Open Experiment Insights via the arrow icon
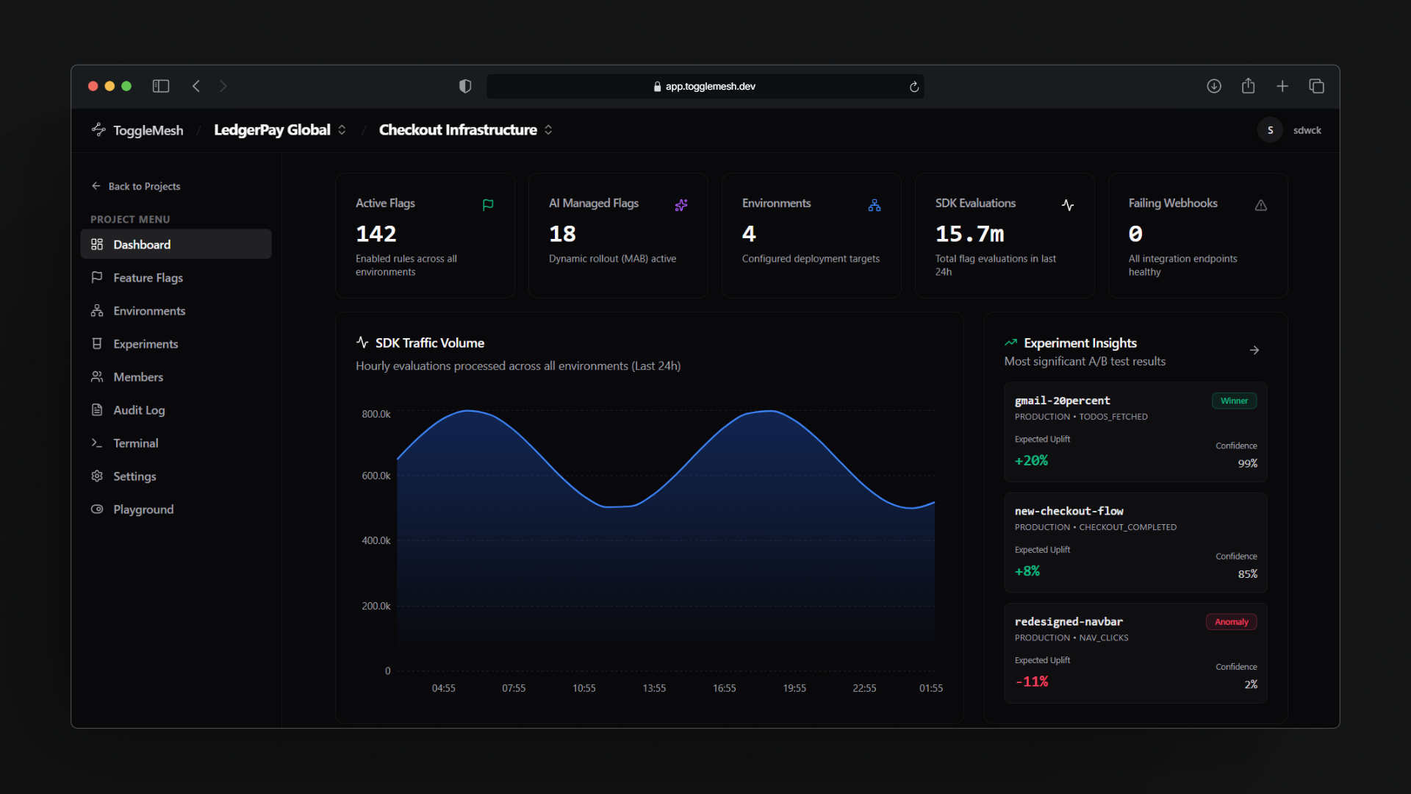Image resolution: width=1411 pixels, height=794 pixels. (1254, 351)
